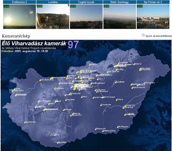Select the Cegléd észak header tab
The width and height of the screenshot is (172, 151).
click(x=86, y=2)
